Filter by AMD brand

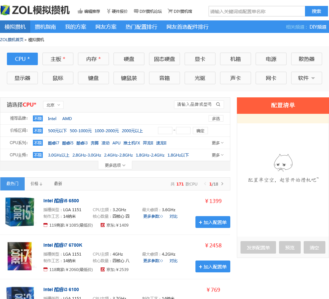pos(67,118)
